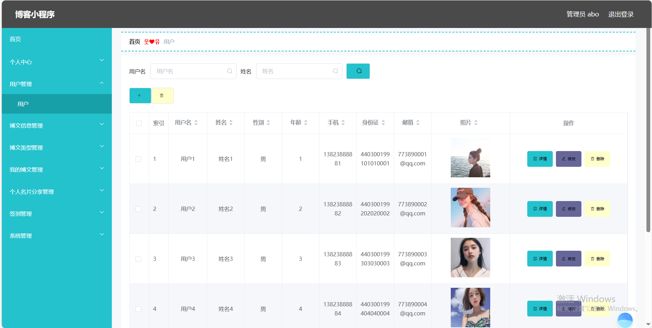Sort table by 姓名 column arrows

click(231, 123)
